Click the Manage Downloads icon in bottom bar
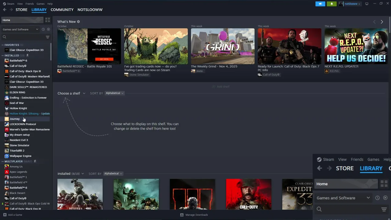Viewport: 391px width, 220px height. pos(182,215)
